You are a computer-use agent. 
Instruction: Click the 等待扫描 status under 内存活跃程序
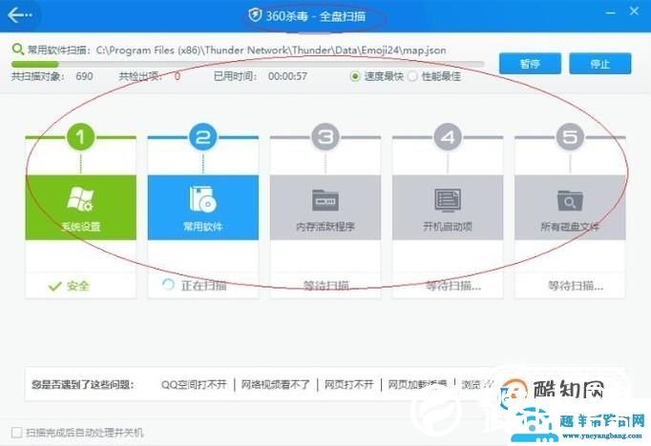[326, 286]
